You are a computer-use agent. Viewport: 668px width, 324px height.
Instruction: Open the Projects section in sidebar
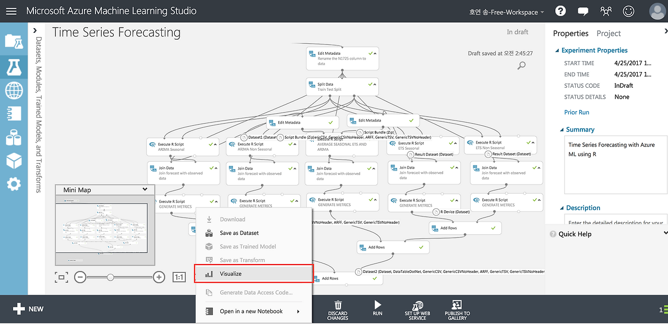[14, 41]
